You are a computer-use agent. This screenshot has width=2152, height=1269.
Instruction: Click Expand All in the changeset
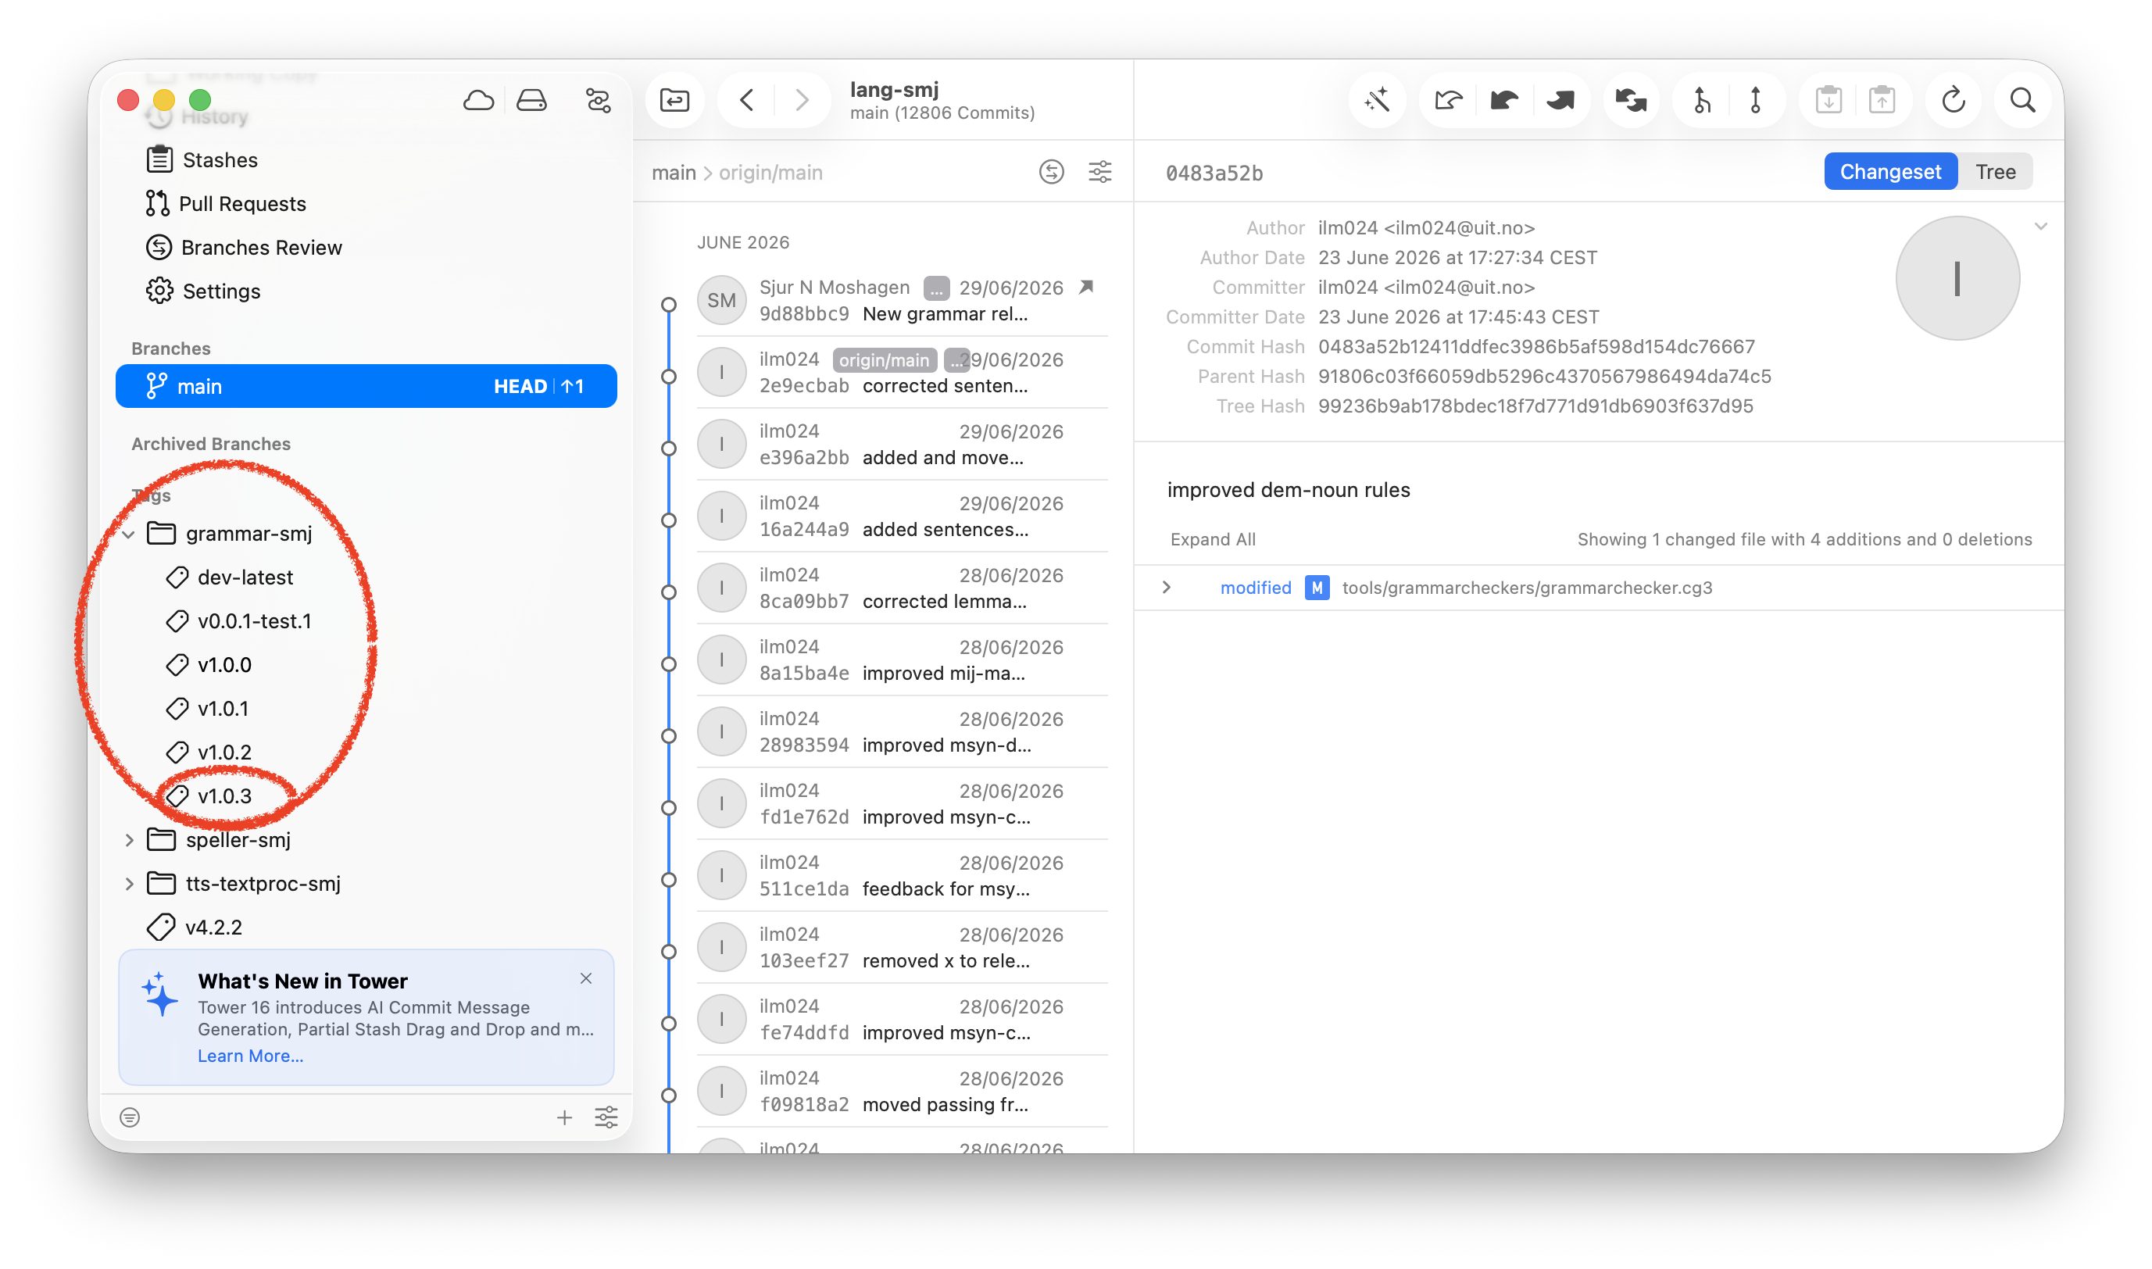click(1213, 540)
